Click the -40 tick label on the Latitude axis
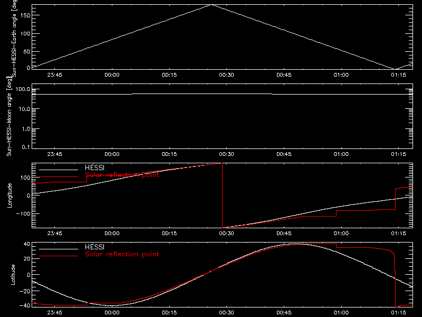Viewport: 422px width, 317px height. (x=25, y=305)
